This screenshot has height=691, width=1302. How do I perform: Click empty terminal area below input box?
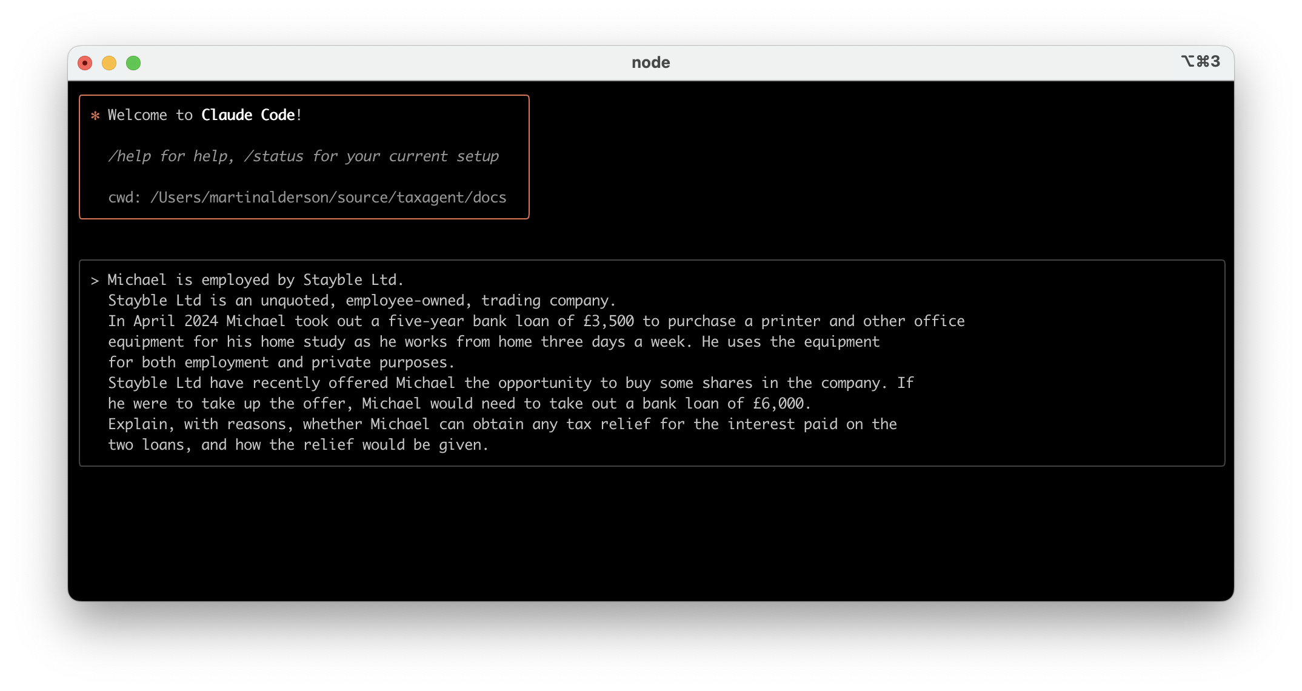(x=650, y=533)
